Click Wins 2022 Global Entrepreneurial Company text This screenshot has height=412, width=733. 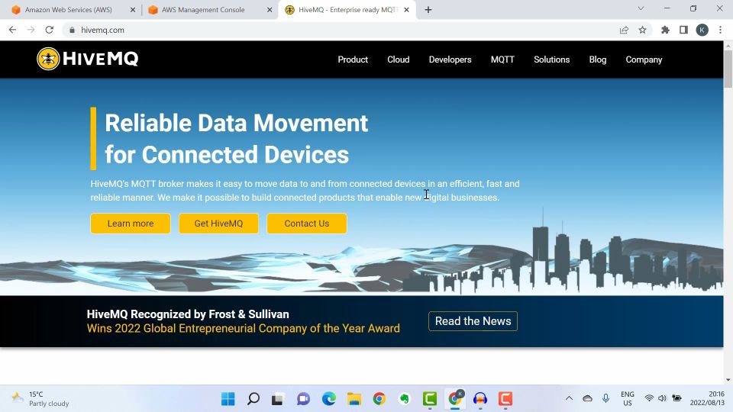[243, 328]
